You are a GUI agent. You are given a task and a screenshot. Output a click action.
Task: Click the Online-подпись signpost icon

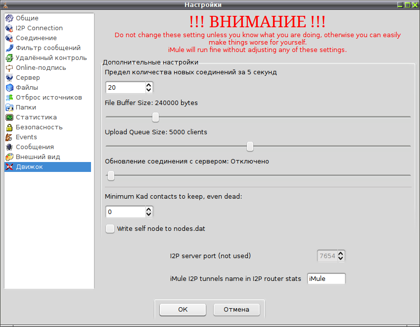point(9,67)
